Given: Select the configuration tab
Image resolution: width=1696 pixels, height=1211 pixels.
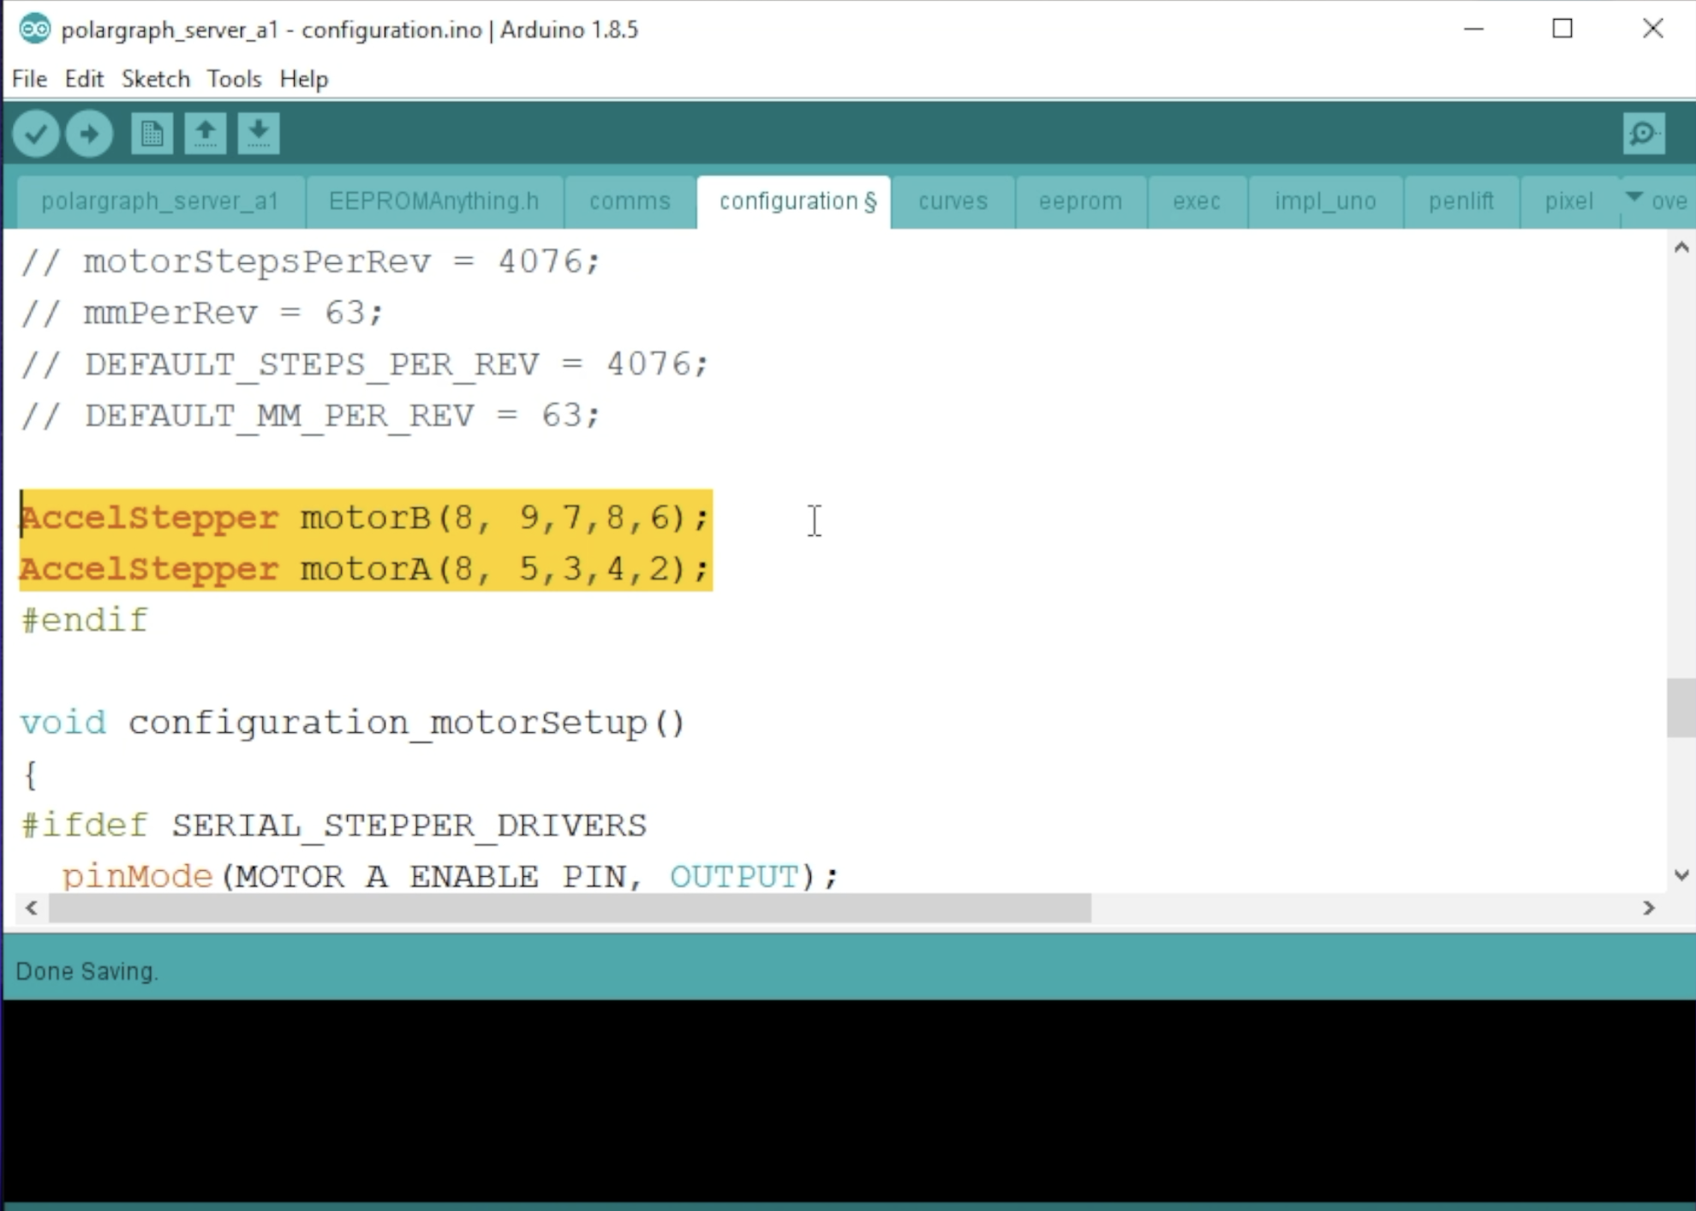Looking at the screenshot, I should (x=794, y=201).
